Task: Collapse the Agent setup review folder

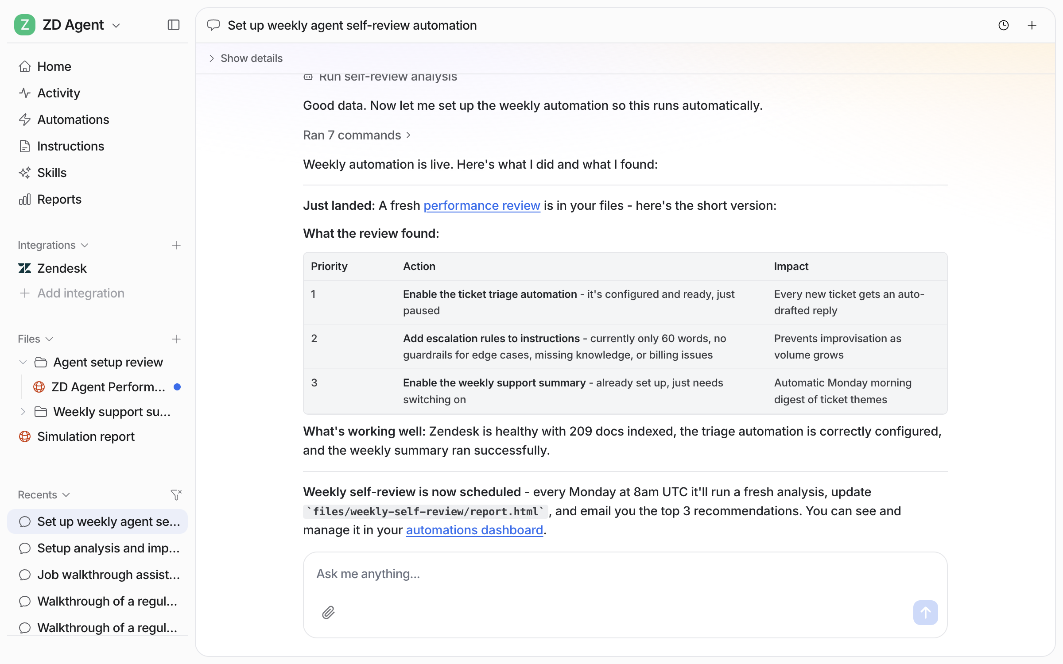Action: [x=23, y=362]
